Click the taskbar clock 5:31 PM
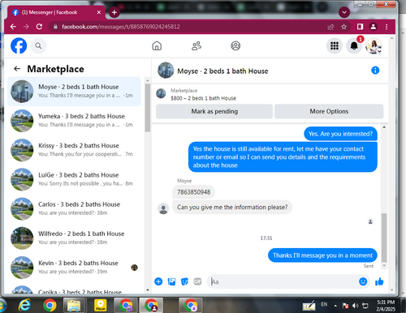The image size is (406, 313). [386, 302]
